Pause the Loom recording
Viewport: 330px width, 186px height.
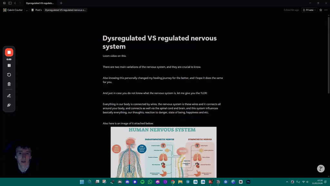tap(9, 66)
